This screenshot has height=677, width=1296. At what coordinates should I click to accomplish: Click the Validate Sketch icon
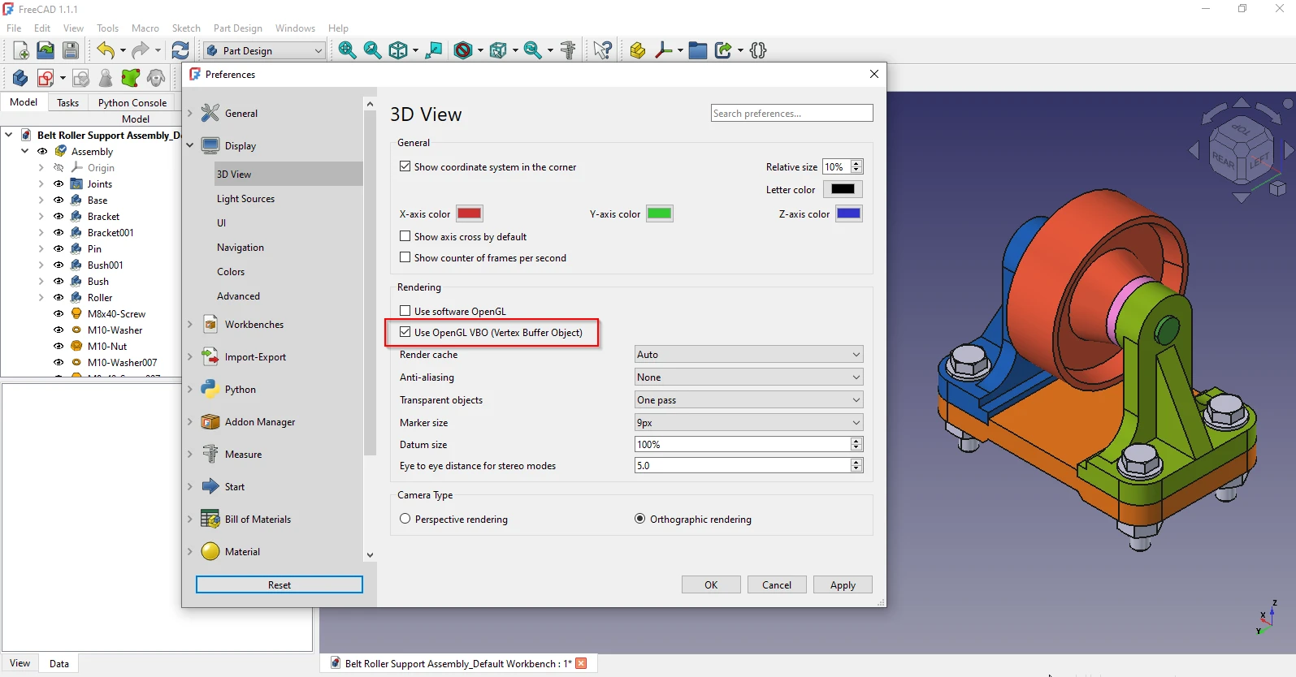(80, 78)
